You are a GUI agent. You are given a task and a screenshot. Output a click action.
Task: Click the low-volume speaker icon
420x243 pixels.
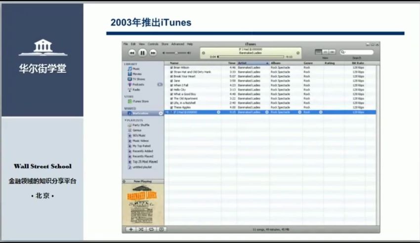pyautogui.click(x=164, y=53)
